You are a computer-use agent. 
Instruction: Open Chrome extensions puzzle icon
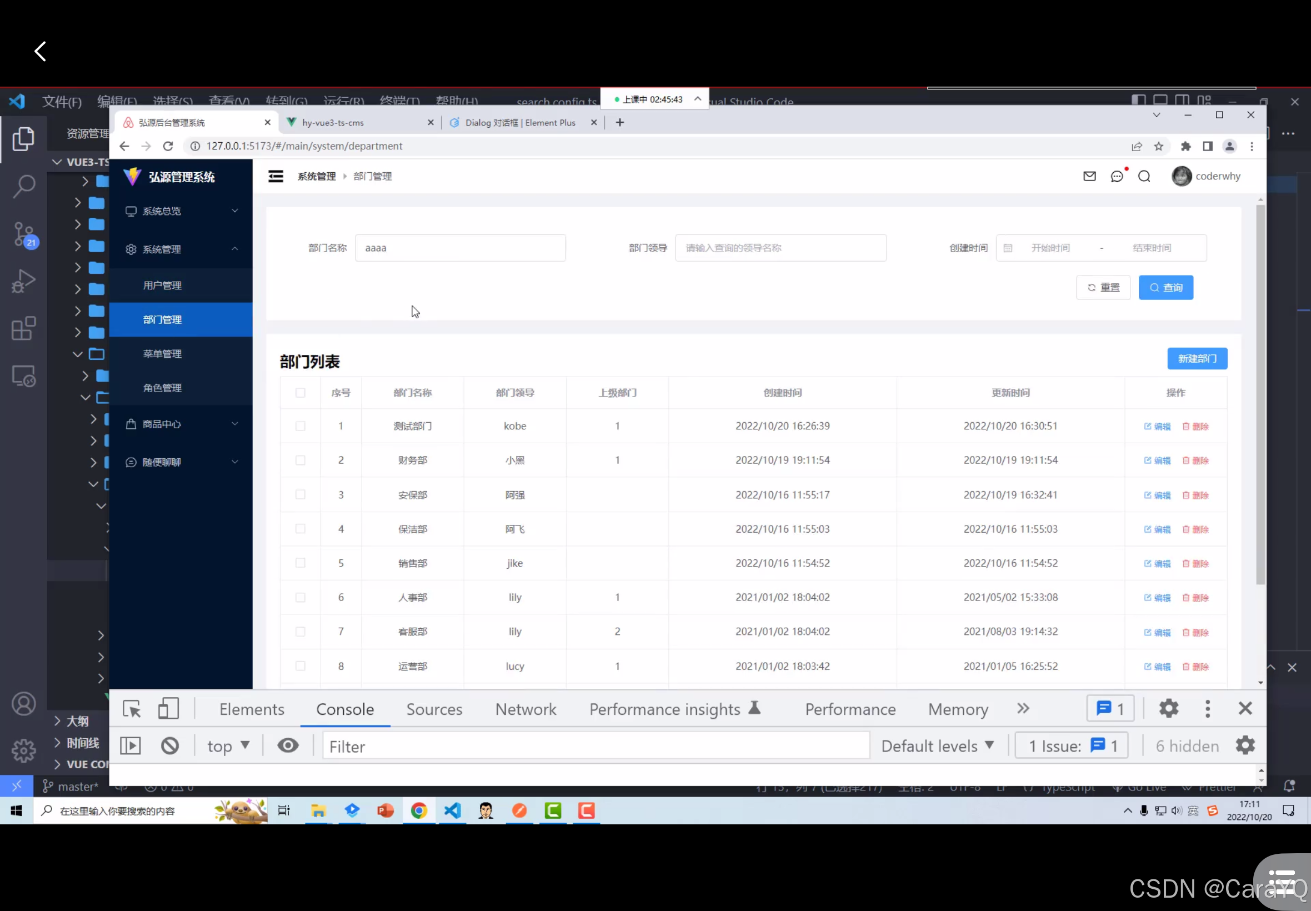1186,147
